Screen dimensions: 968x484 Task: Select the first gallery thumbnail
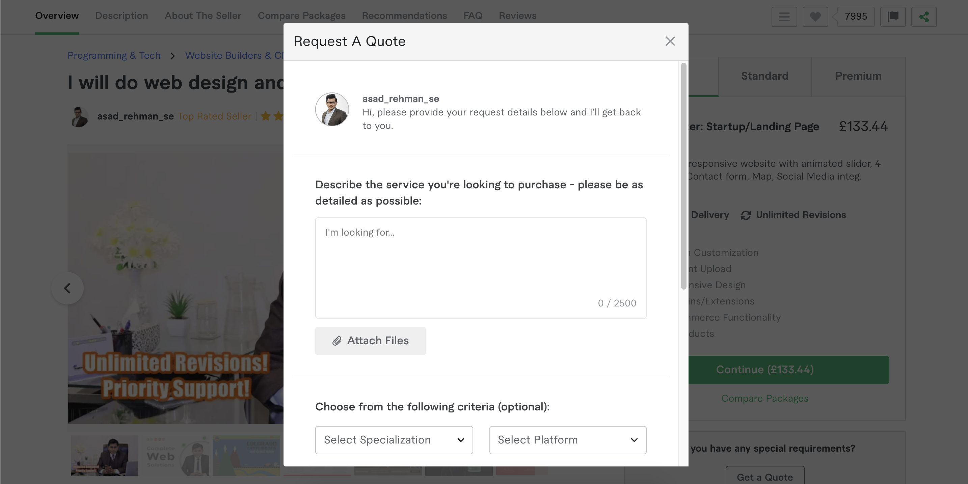coord(105,455)
